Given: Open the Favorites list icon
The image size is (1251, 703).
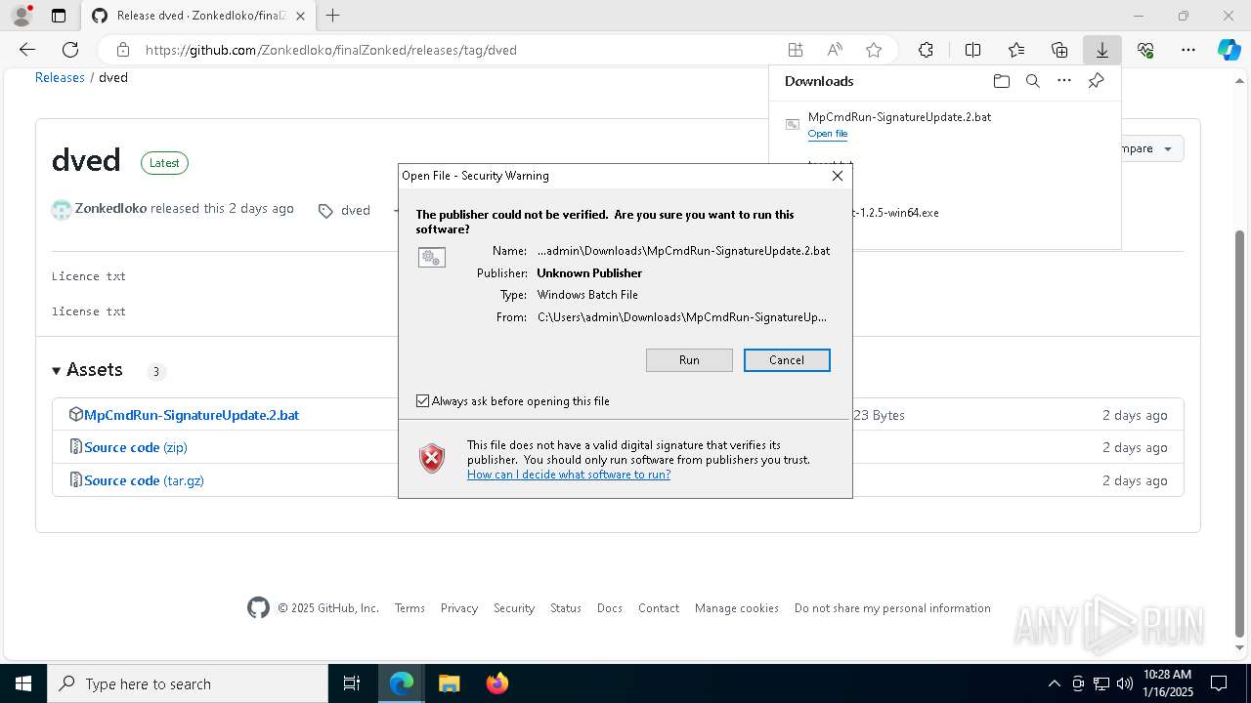Looking at the screenshot, I should click(1016, 50).
